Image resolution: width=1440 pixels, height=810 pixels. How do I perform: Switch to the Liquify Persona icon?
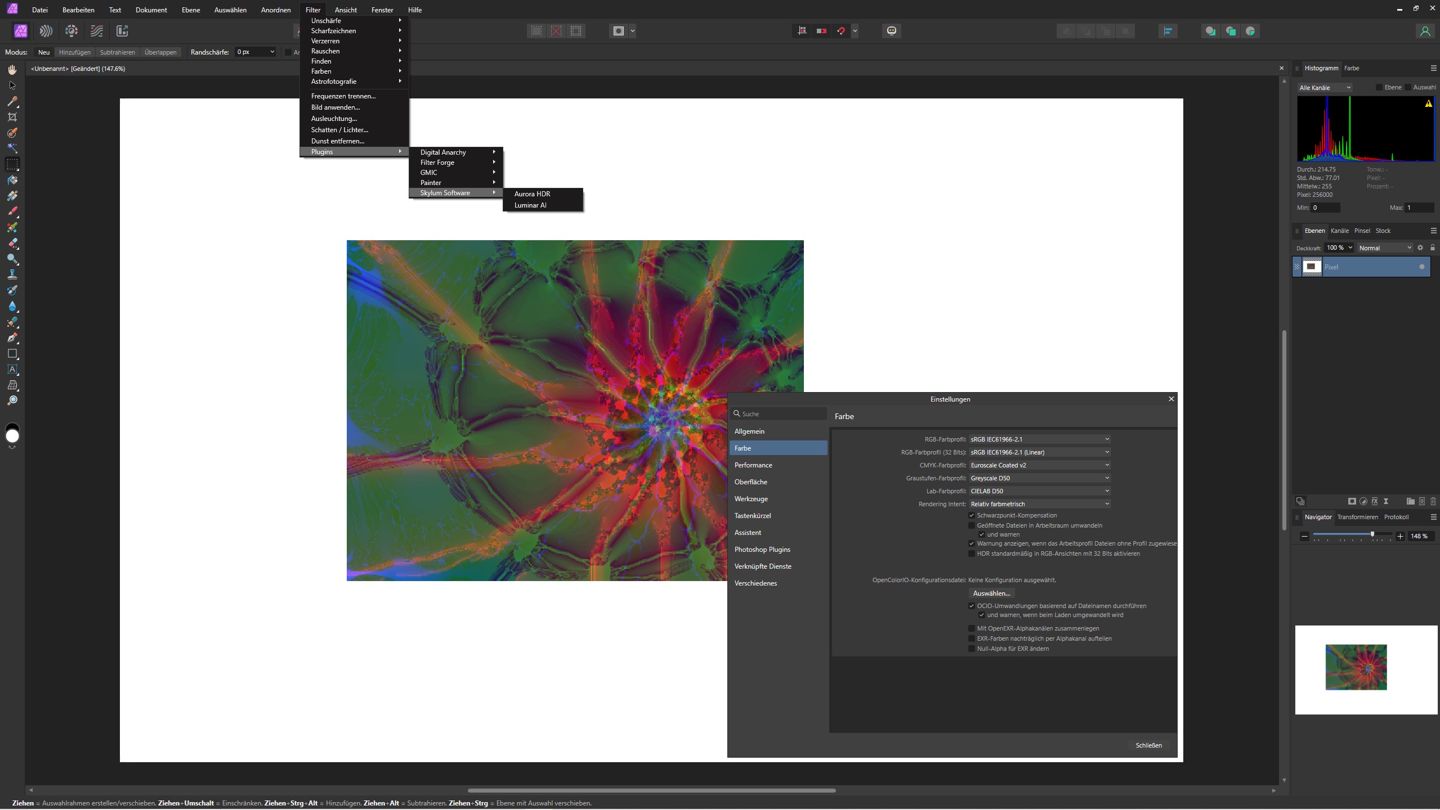[x=46, y=31]
